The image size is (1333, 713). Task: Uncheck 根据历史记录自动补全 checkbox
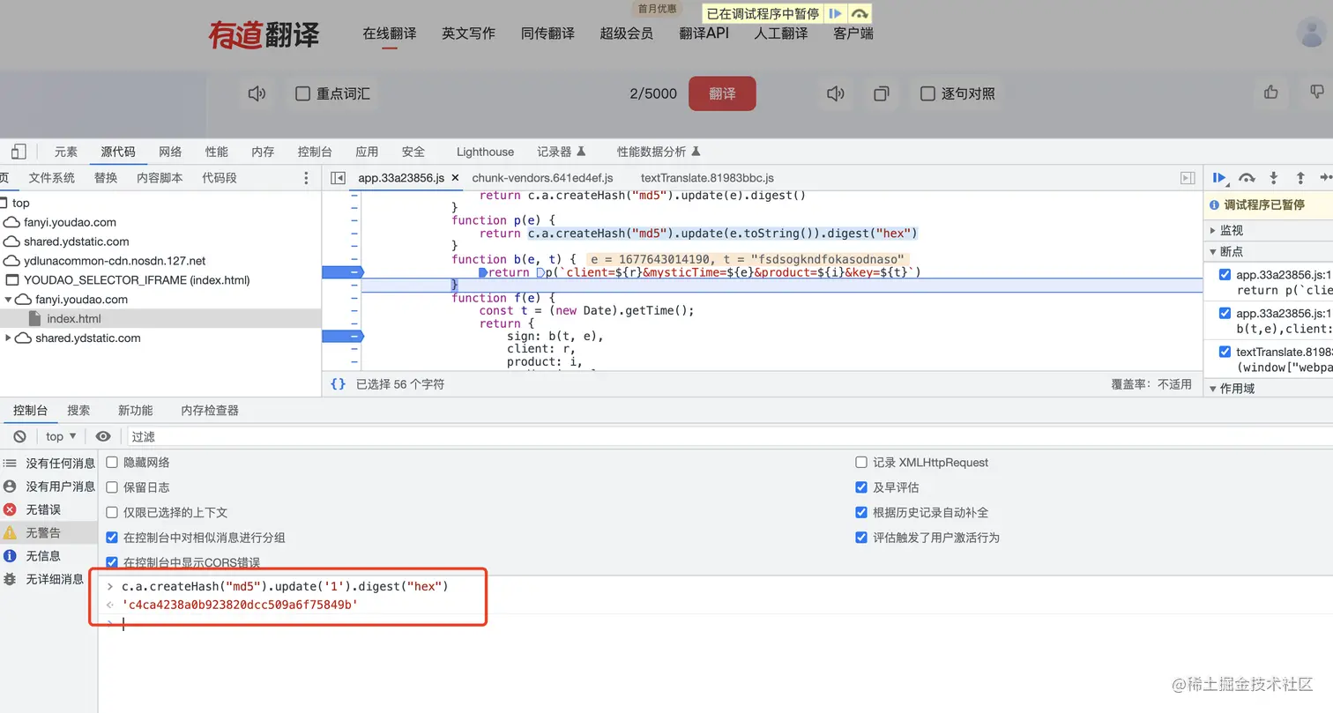click(861, 512)
